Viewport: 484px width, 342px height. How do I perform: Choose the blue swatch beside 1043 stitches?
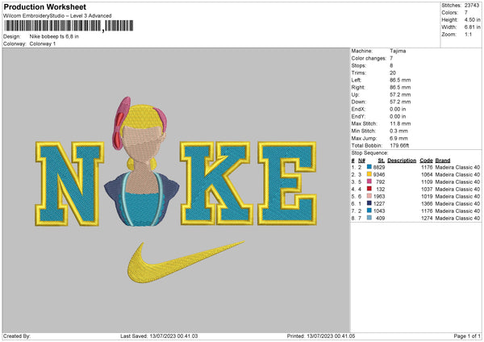369,211
